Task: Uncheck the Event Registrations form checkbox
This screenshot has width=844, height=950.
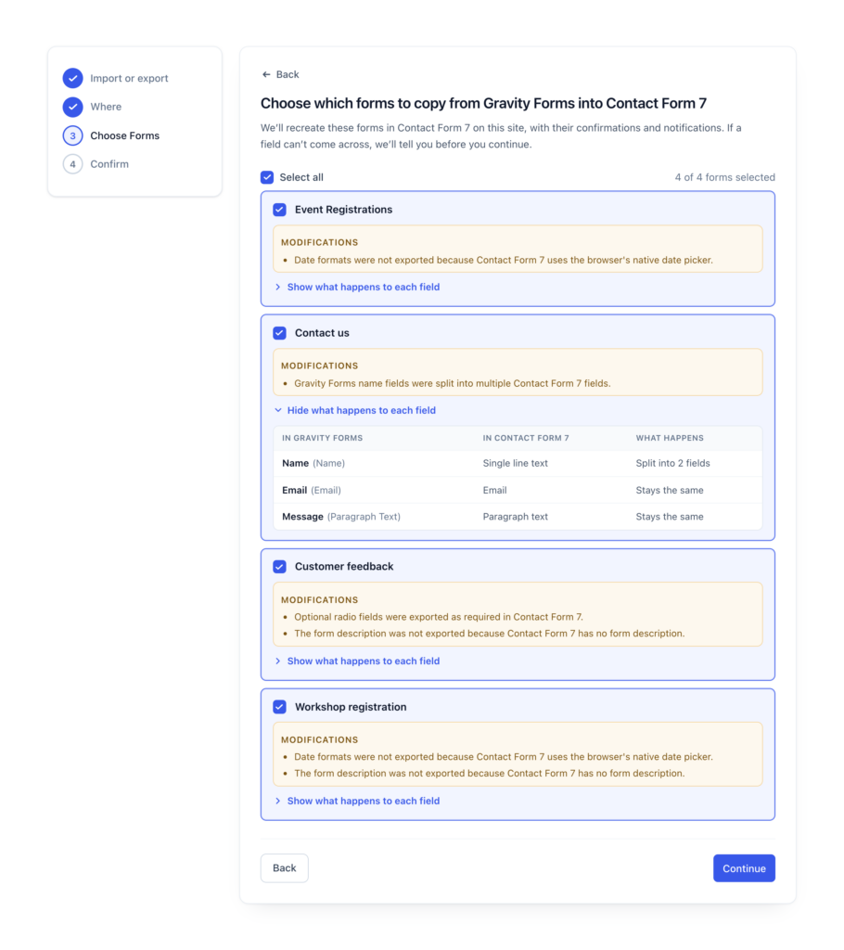Action: point(279,210)
